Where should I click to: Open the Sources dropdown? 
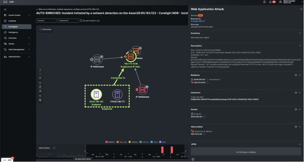point(46,21)
